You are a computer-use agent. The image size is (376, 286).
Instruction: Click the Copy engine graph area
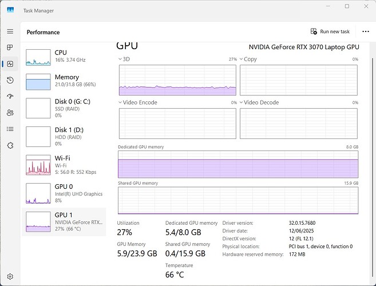pos(299,80)
